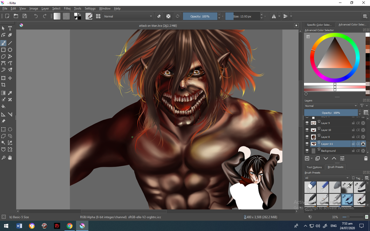Switch to the Specific Color Selector tab
Image resolution: width=370 pixels, height=231 pixels.
pos(319,25)
